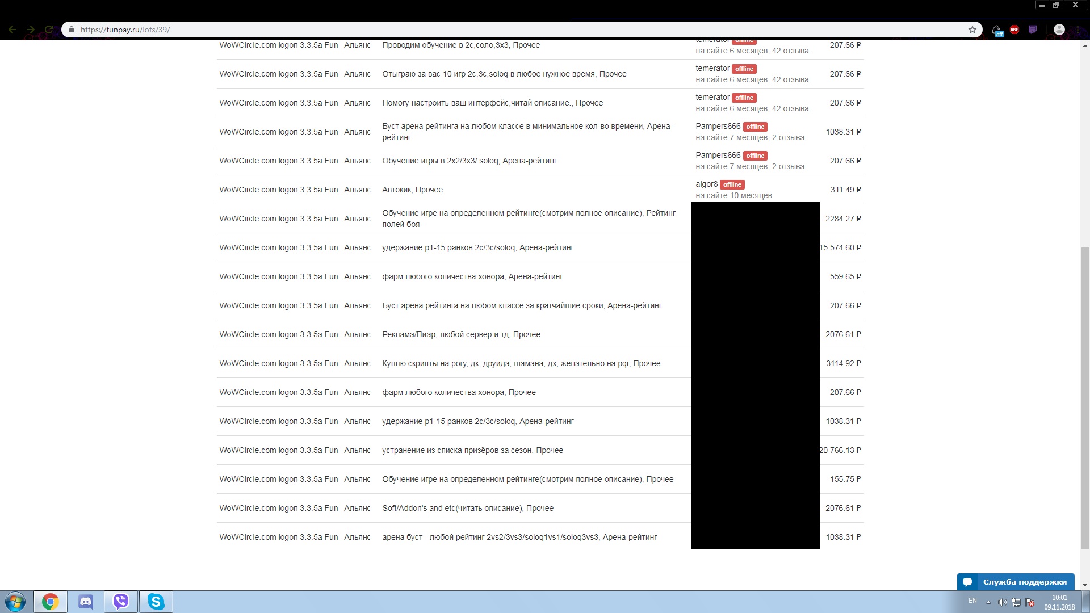Bookmark this page with the star icon

coord(972,30)
